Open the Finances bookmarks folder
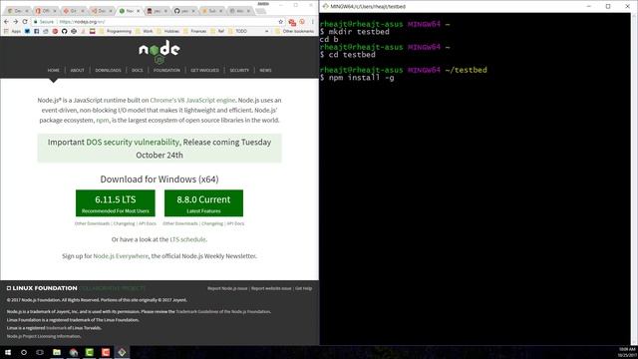638x359 pixels. point(195,31)
